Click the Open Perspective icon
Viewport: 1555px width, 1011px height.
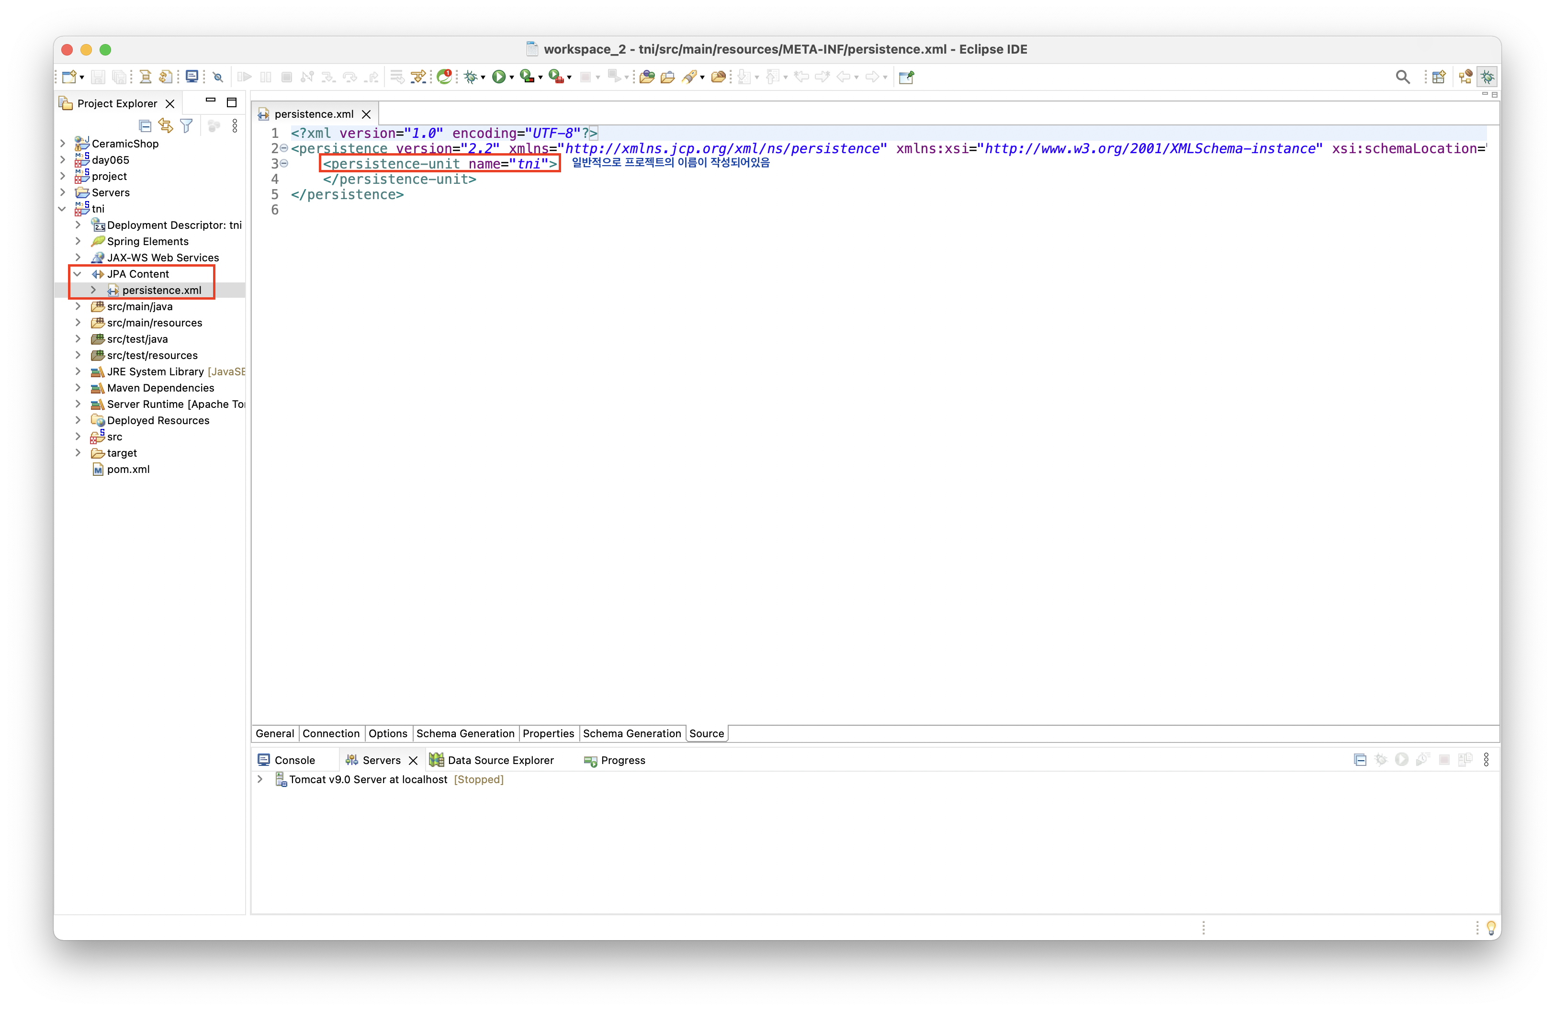tap(1438, 77)
